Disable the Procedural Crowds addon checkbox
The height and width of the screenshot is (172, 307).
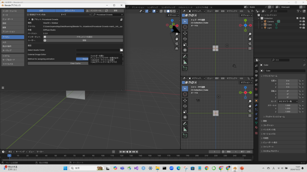point(33,19)
